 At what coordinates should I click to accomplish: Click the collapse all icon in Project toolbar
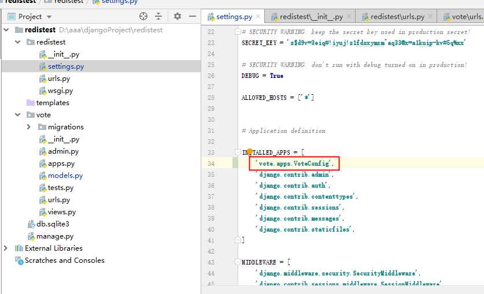[158, 16]
